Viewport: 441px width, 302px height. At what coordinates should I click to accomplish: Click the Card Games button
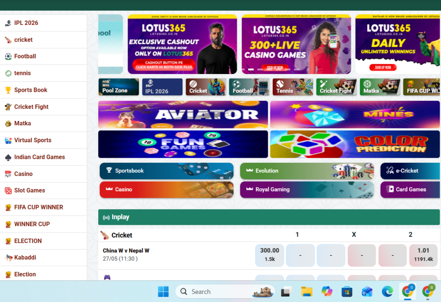coord(410,190)
